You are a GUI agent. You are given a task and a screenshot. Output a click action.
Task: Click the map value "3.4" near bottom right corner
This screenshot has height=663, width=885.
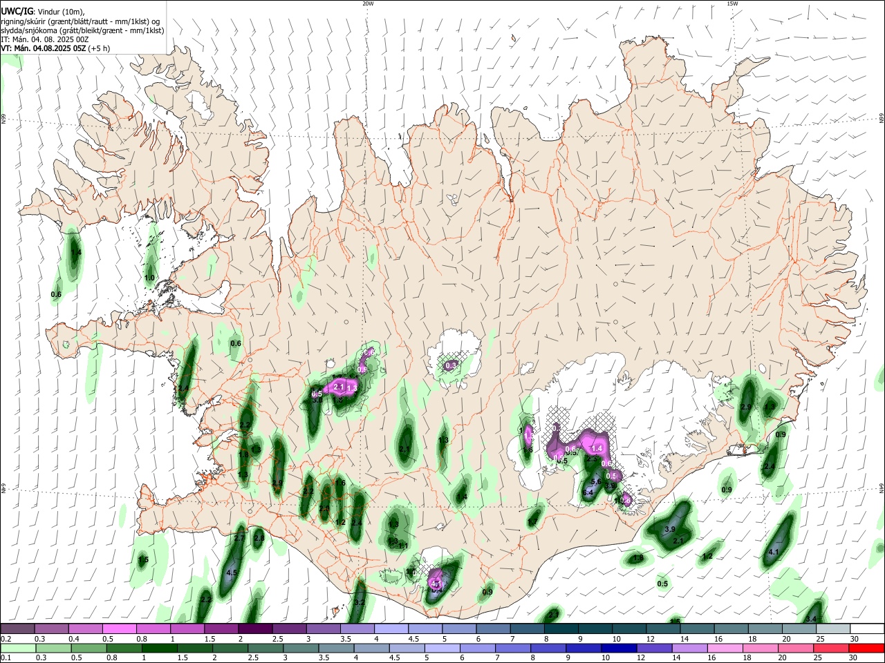click(x=812, y=619)
